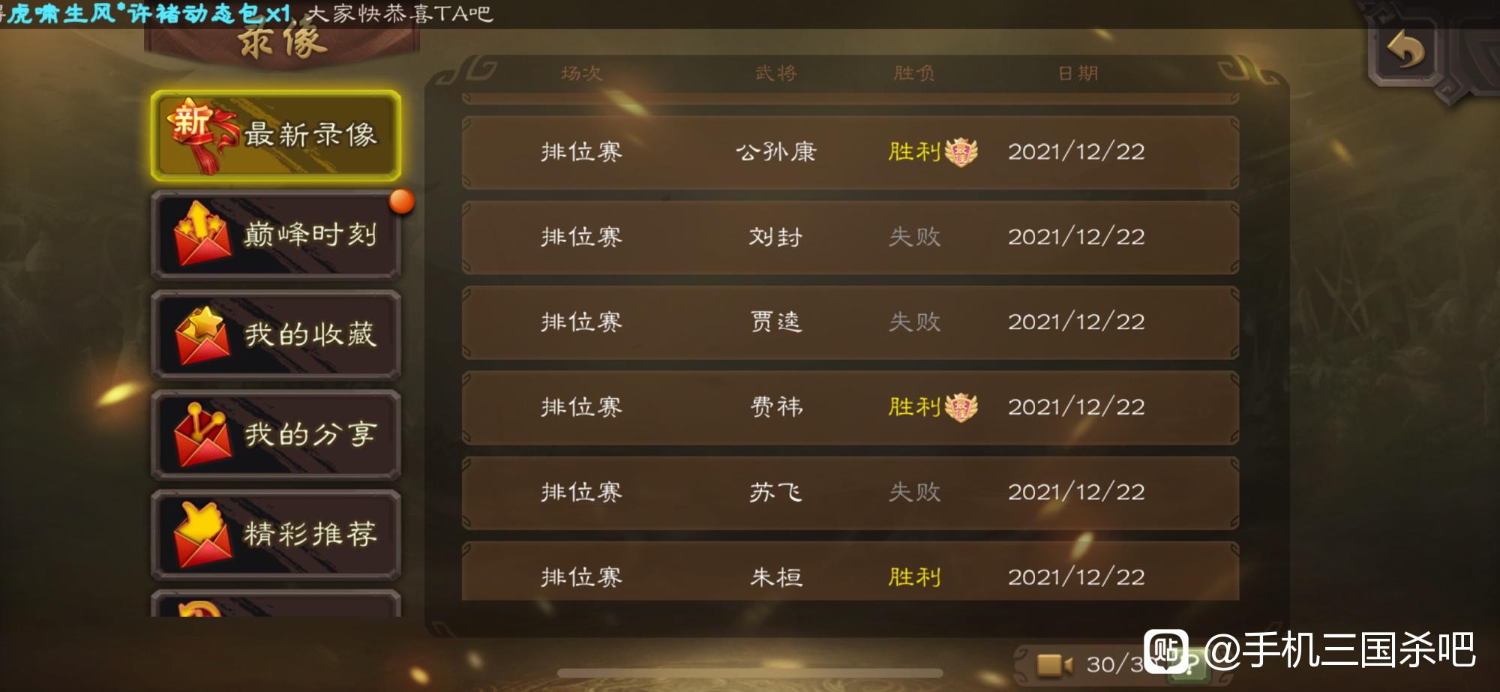The image size is (1500, 692).
Task: Open the 贾逵 ranked match replay
Action: point(850,322)
